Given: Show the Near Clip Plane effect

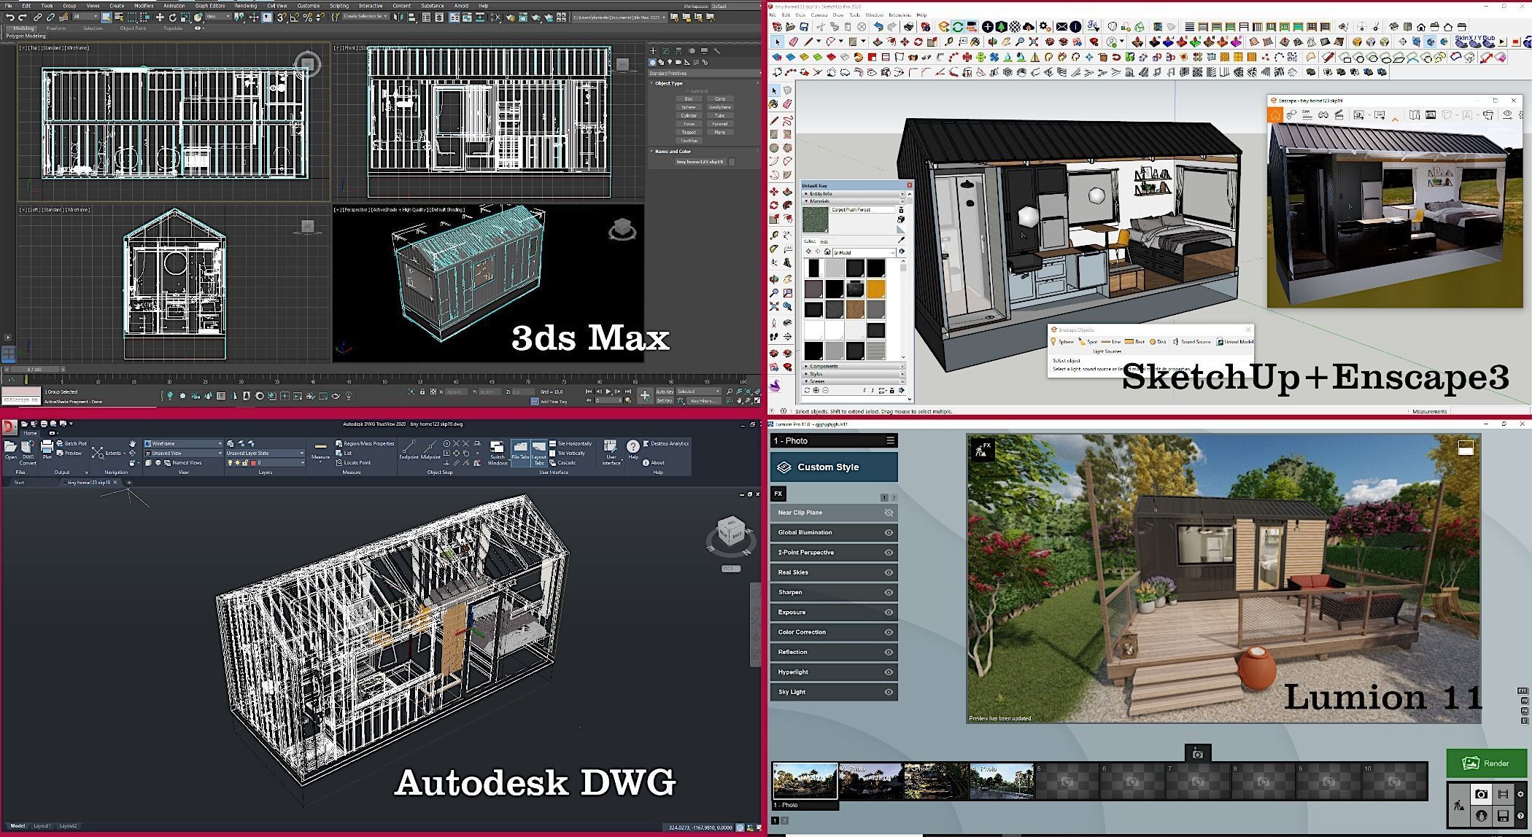Looking at the screenshot, I should pyautogui.click(x=889, y=513).
